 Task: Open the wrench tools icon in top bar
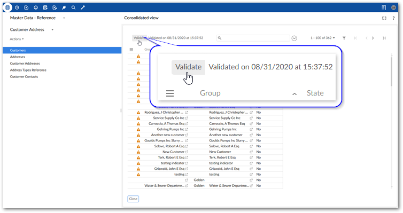pos(83,7)
